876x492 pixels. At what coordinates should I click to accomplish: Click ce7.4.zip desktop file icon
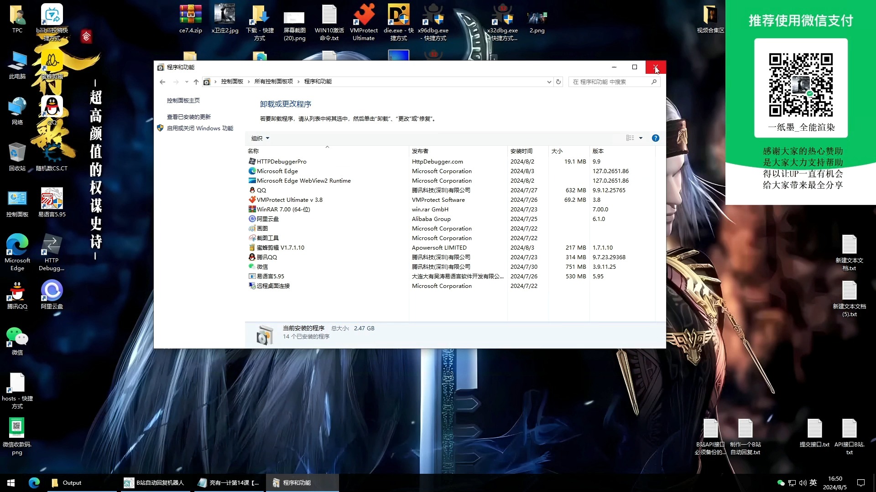coord(191,19)
